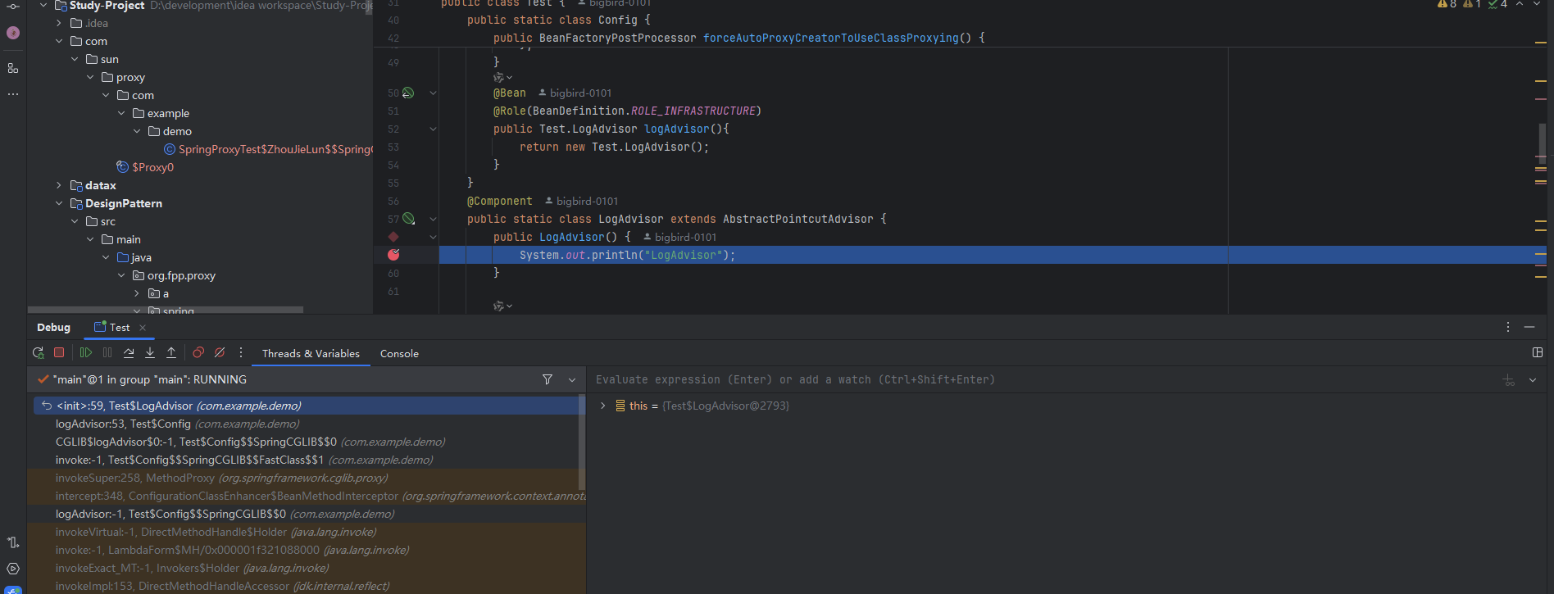Stop the debug session
This screenshot has height=594, width=1554.
click(59, 353)
